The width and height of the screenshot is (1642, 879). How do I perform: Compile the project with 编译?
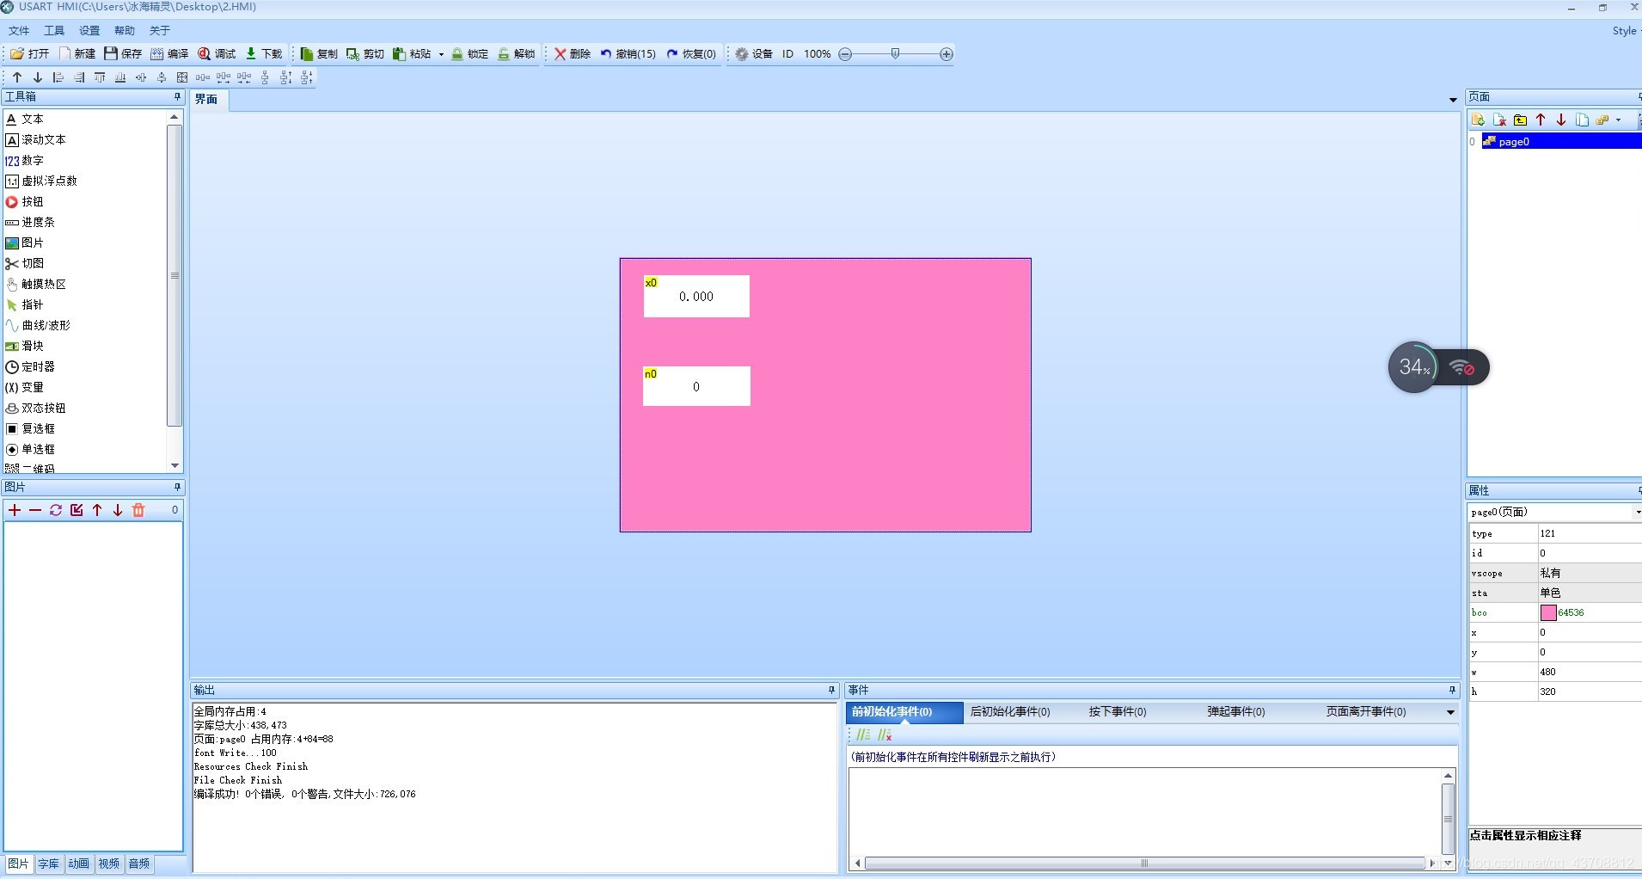coord(169,53)
